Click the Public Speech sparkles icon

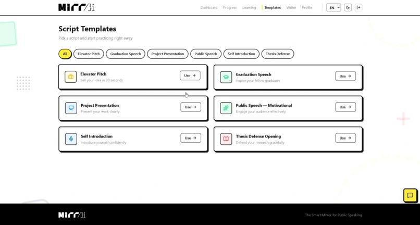[x=226, y=108]
